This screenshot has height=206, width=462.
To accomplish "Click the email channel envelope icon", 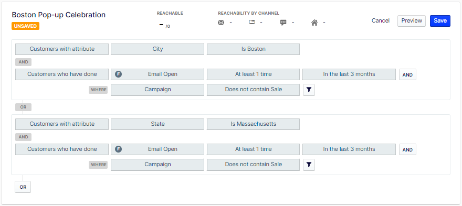I will 221,23.
